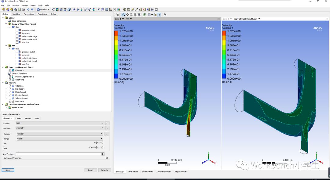Activate the viewer Rotate tool
Screen dimensions: 330x180
pos(123,15)
